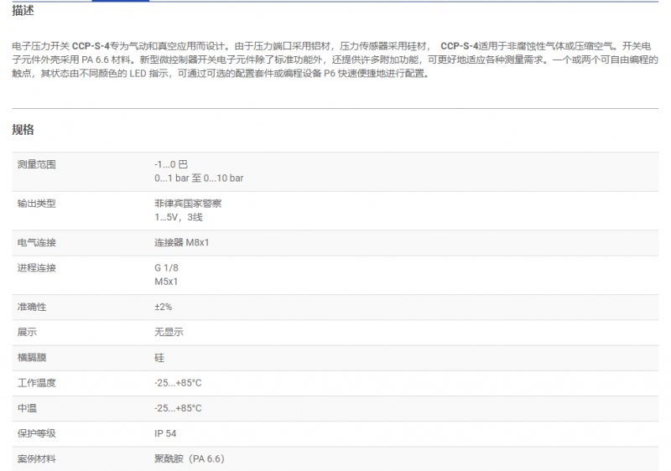
Task: Click the 保护等级 row label
Action: pyautogui.click(x=36, y=433)
